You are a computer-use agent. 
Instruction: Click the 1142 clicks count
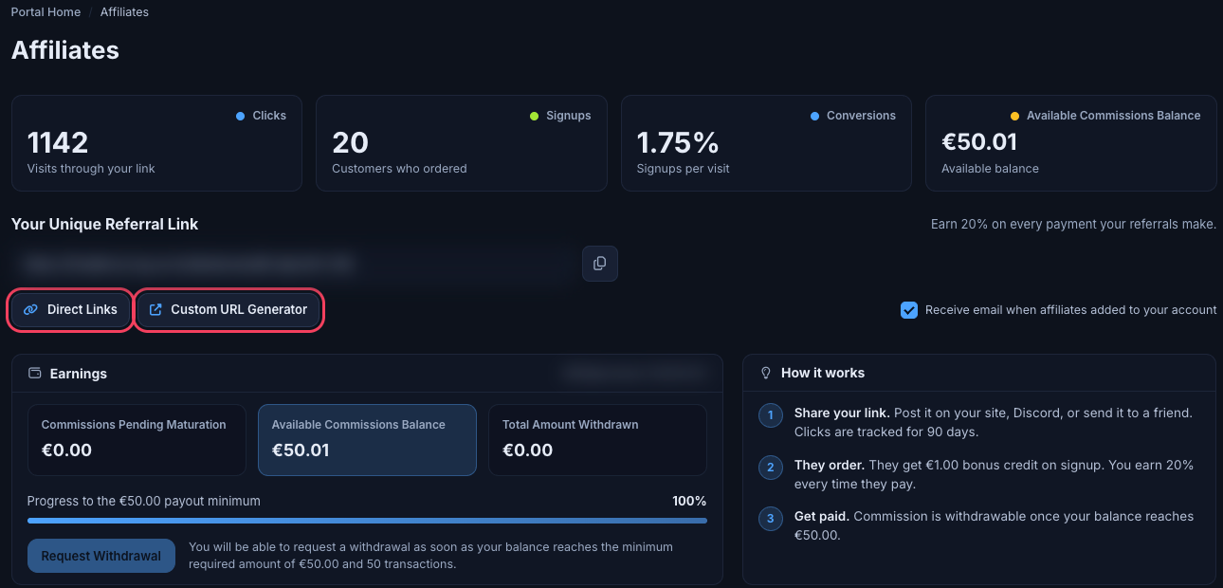tap(58, 143)
